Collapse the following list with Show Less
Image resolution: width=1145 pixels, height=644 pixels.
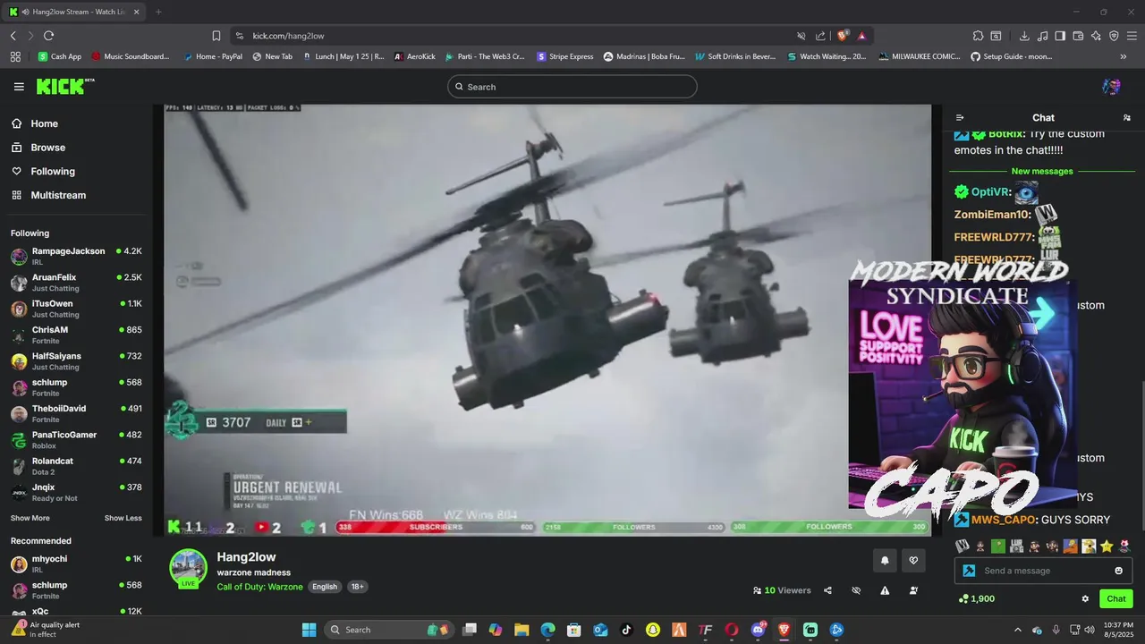click(x=123, y=518)
